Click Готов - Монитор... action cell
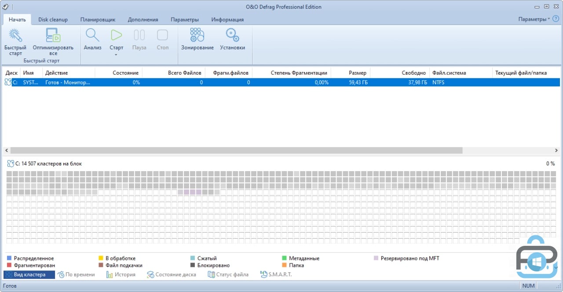Image resolution: width=563 pixels, height=292 pixels. [68, 82]
